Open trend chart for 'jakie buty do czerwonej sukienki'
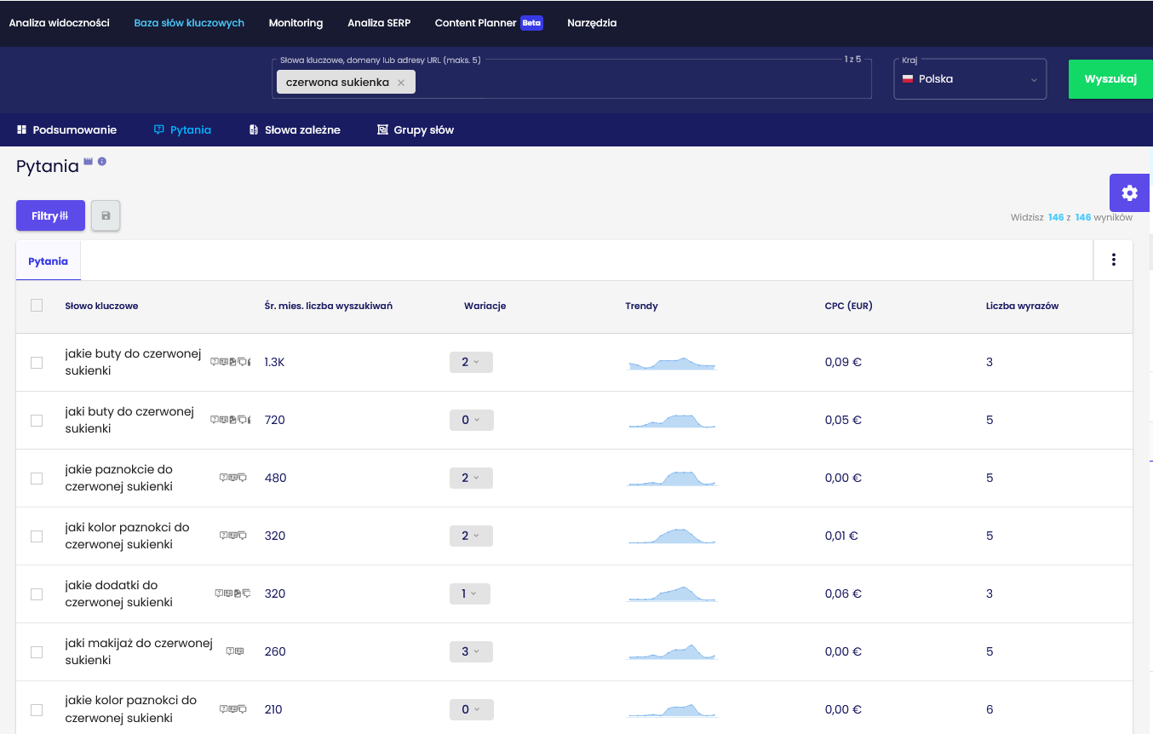 (x=673, y=363)
